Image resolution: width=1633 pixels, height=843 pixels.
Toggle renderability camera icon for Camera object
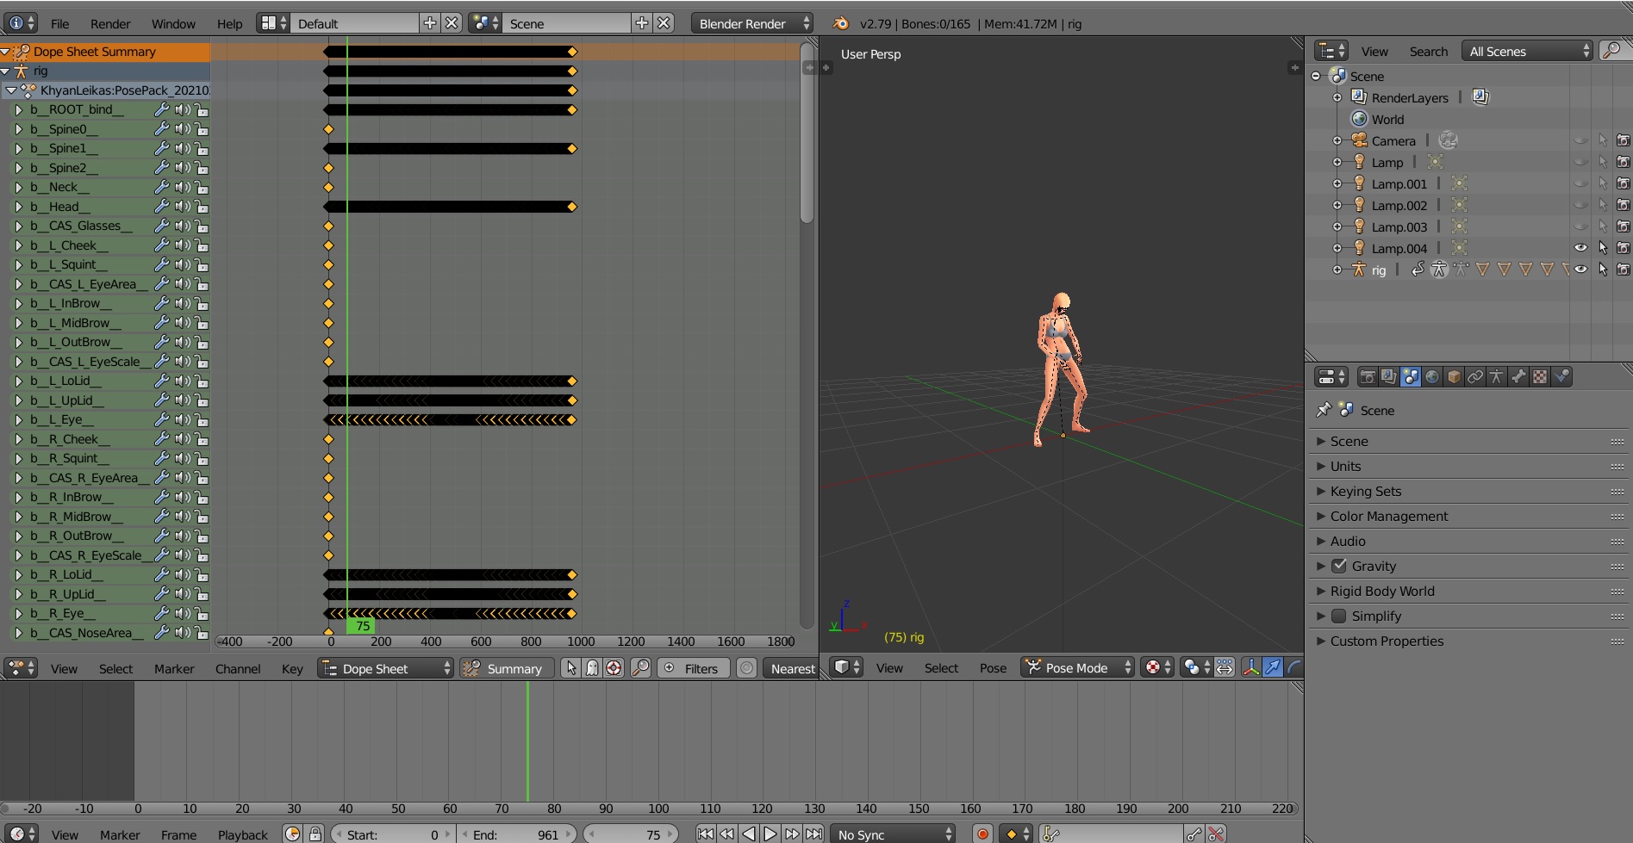(1624, 140)
